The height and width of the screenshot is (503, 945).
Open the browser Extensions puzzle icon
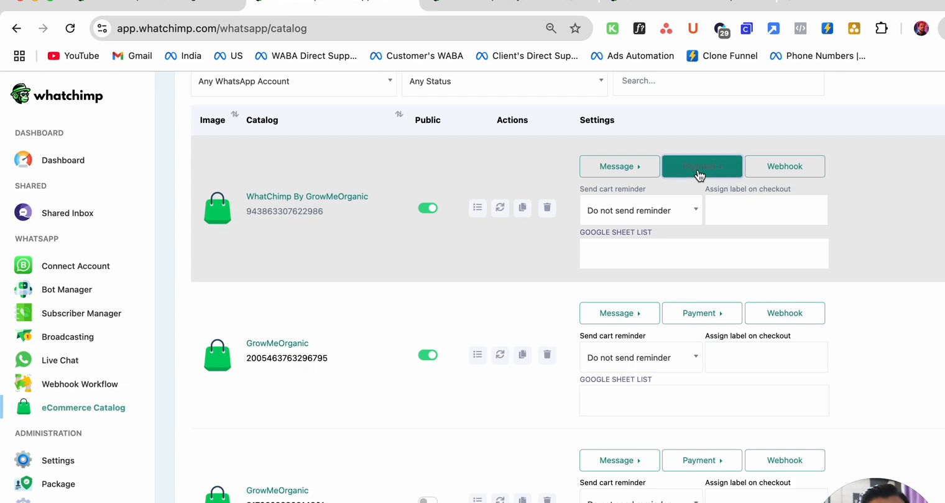881,29
